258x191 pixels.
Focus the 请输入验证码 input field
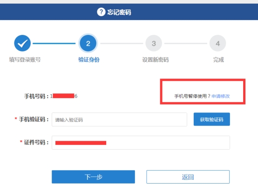(x=119, y=119)
